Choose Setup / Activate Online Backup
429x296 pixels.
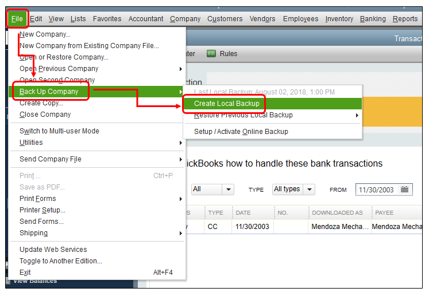(x=273, y=132)
